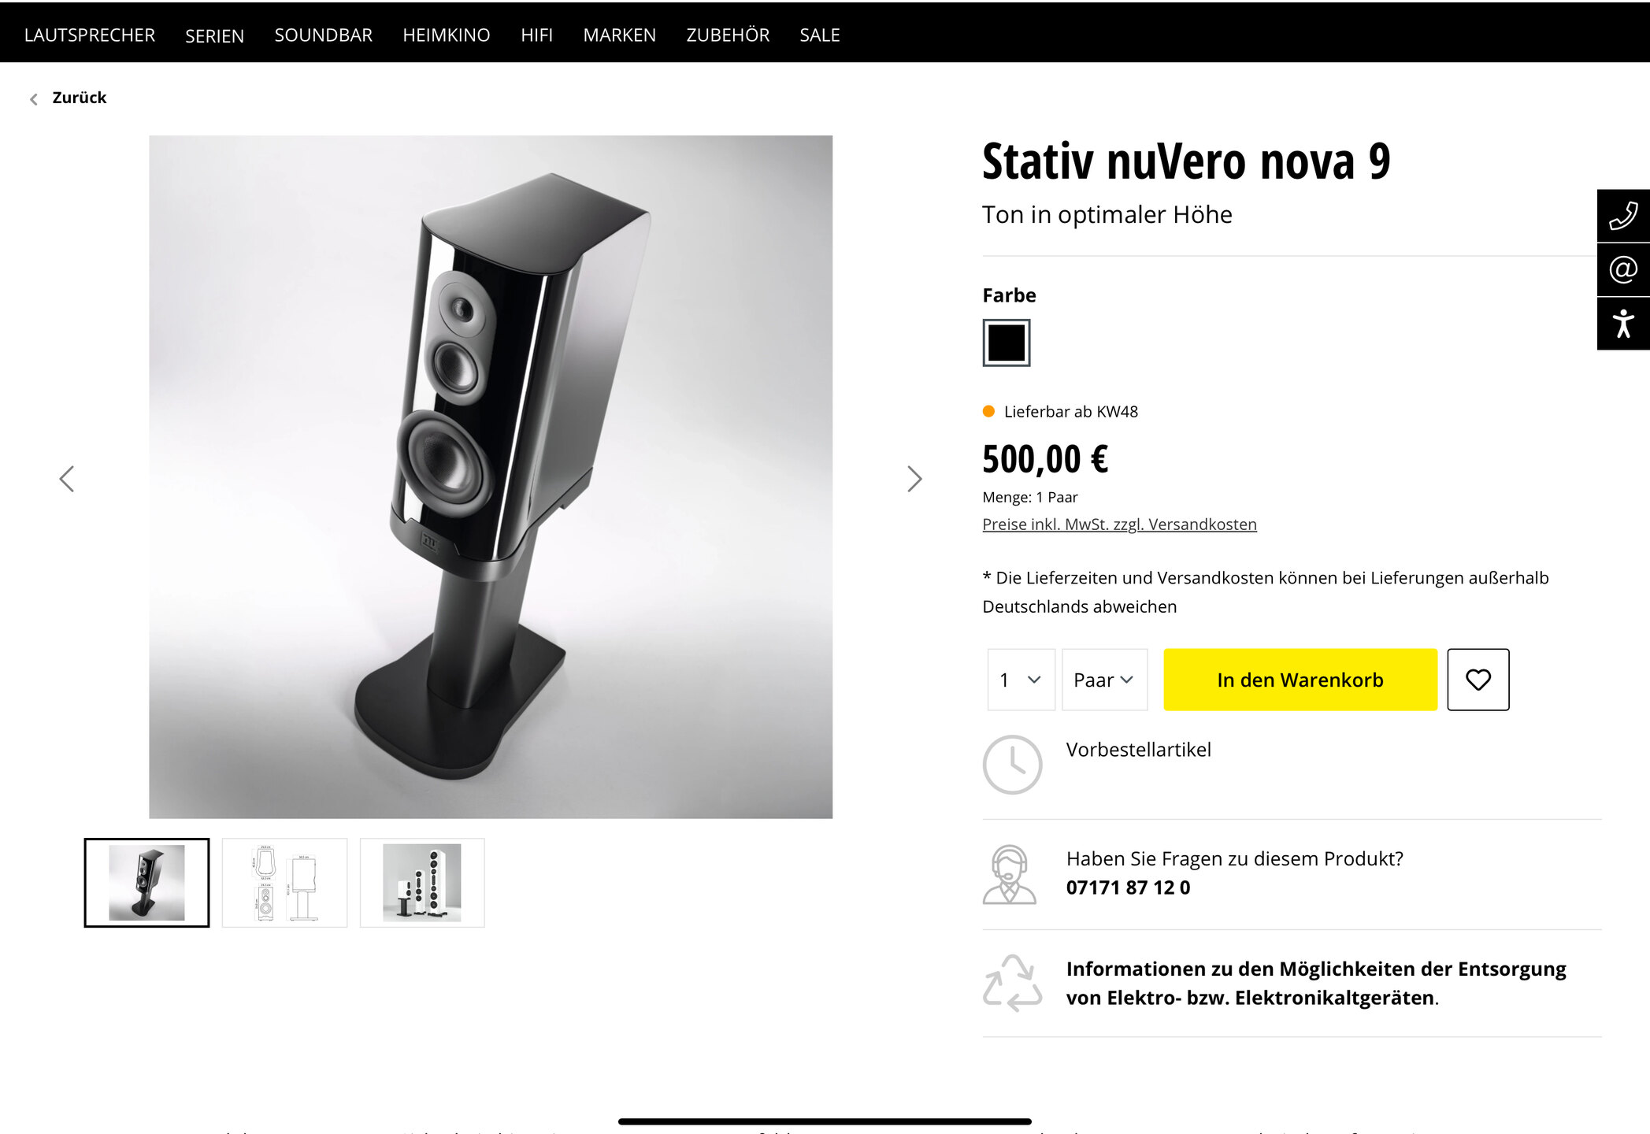
Task: Click the recycling disposal info icon
Action: pyautogui.click(x=1012, y=983)
